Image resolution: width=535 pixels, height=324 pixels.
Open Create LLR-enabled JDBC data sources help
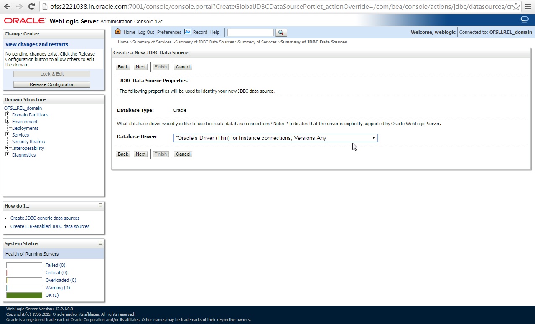click(50, 226)
